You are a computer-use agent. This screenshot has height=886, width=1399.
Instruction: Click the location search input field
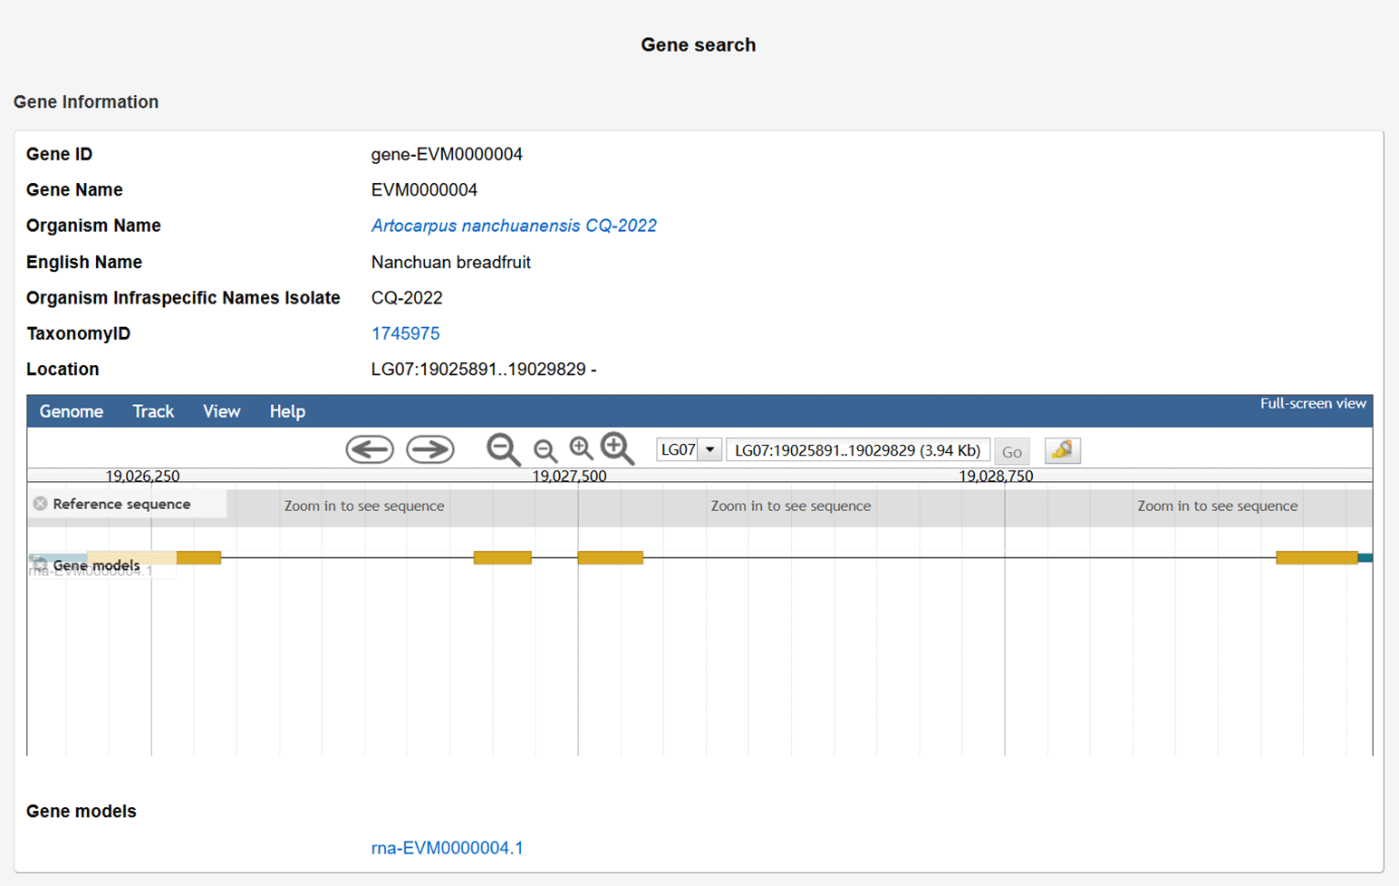tap(856, 450)
